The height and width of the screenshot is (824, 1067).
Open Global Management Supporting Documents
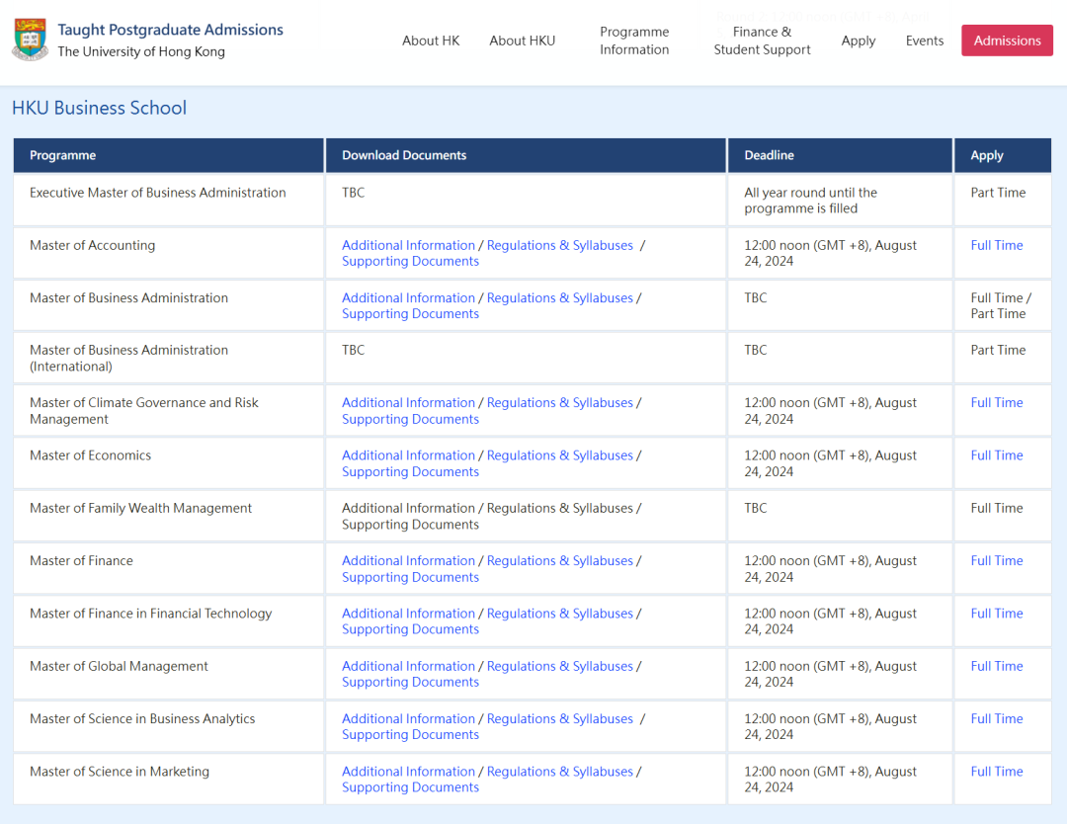click(410, 683)
